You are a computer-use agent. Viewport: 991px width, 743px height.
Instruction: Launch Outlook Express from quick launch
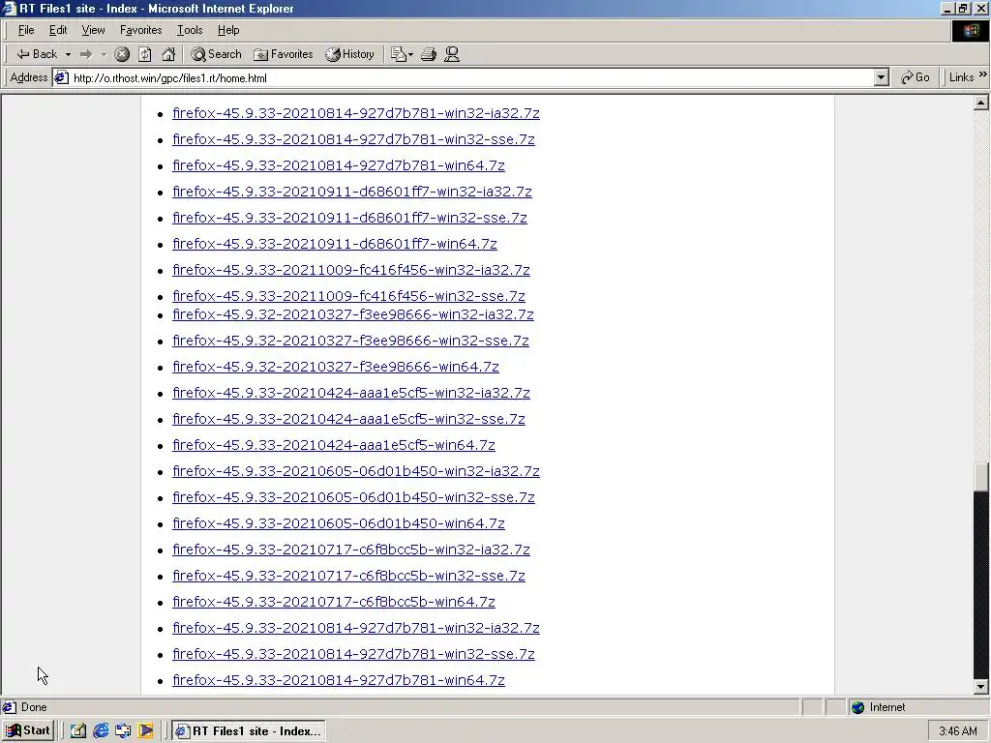(x=123, y=731)
